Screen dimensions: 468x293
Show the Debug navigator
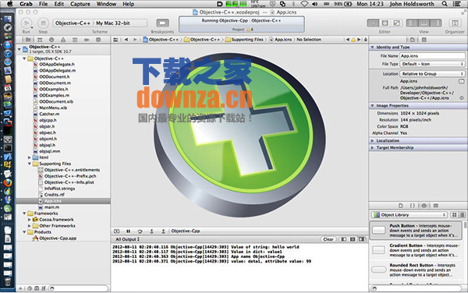coord(75,40)
